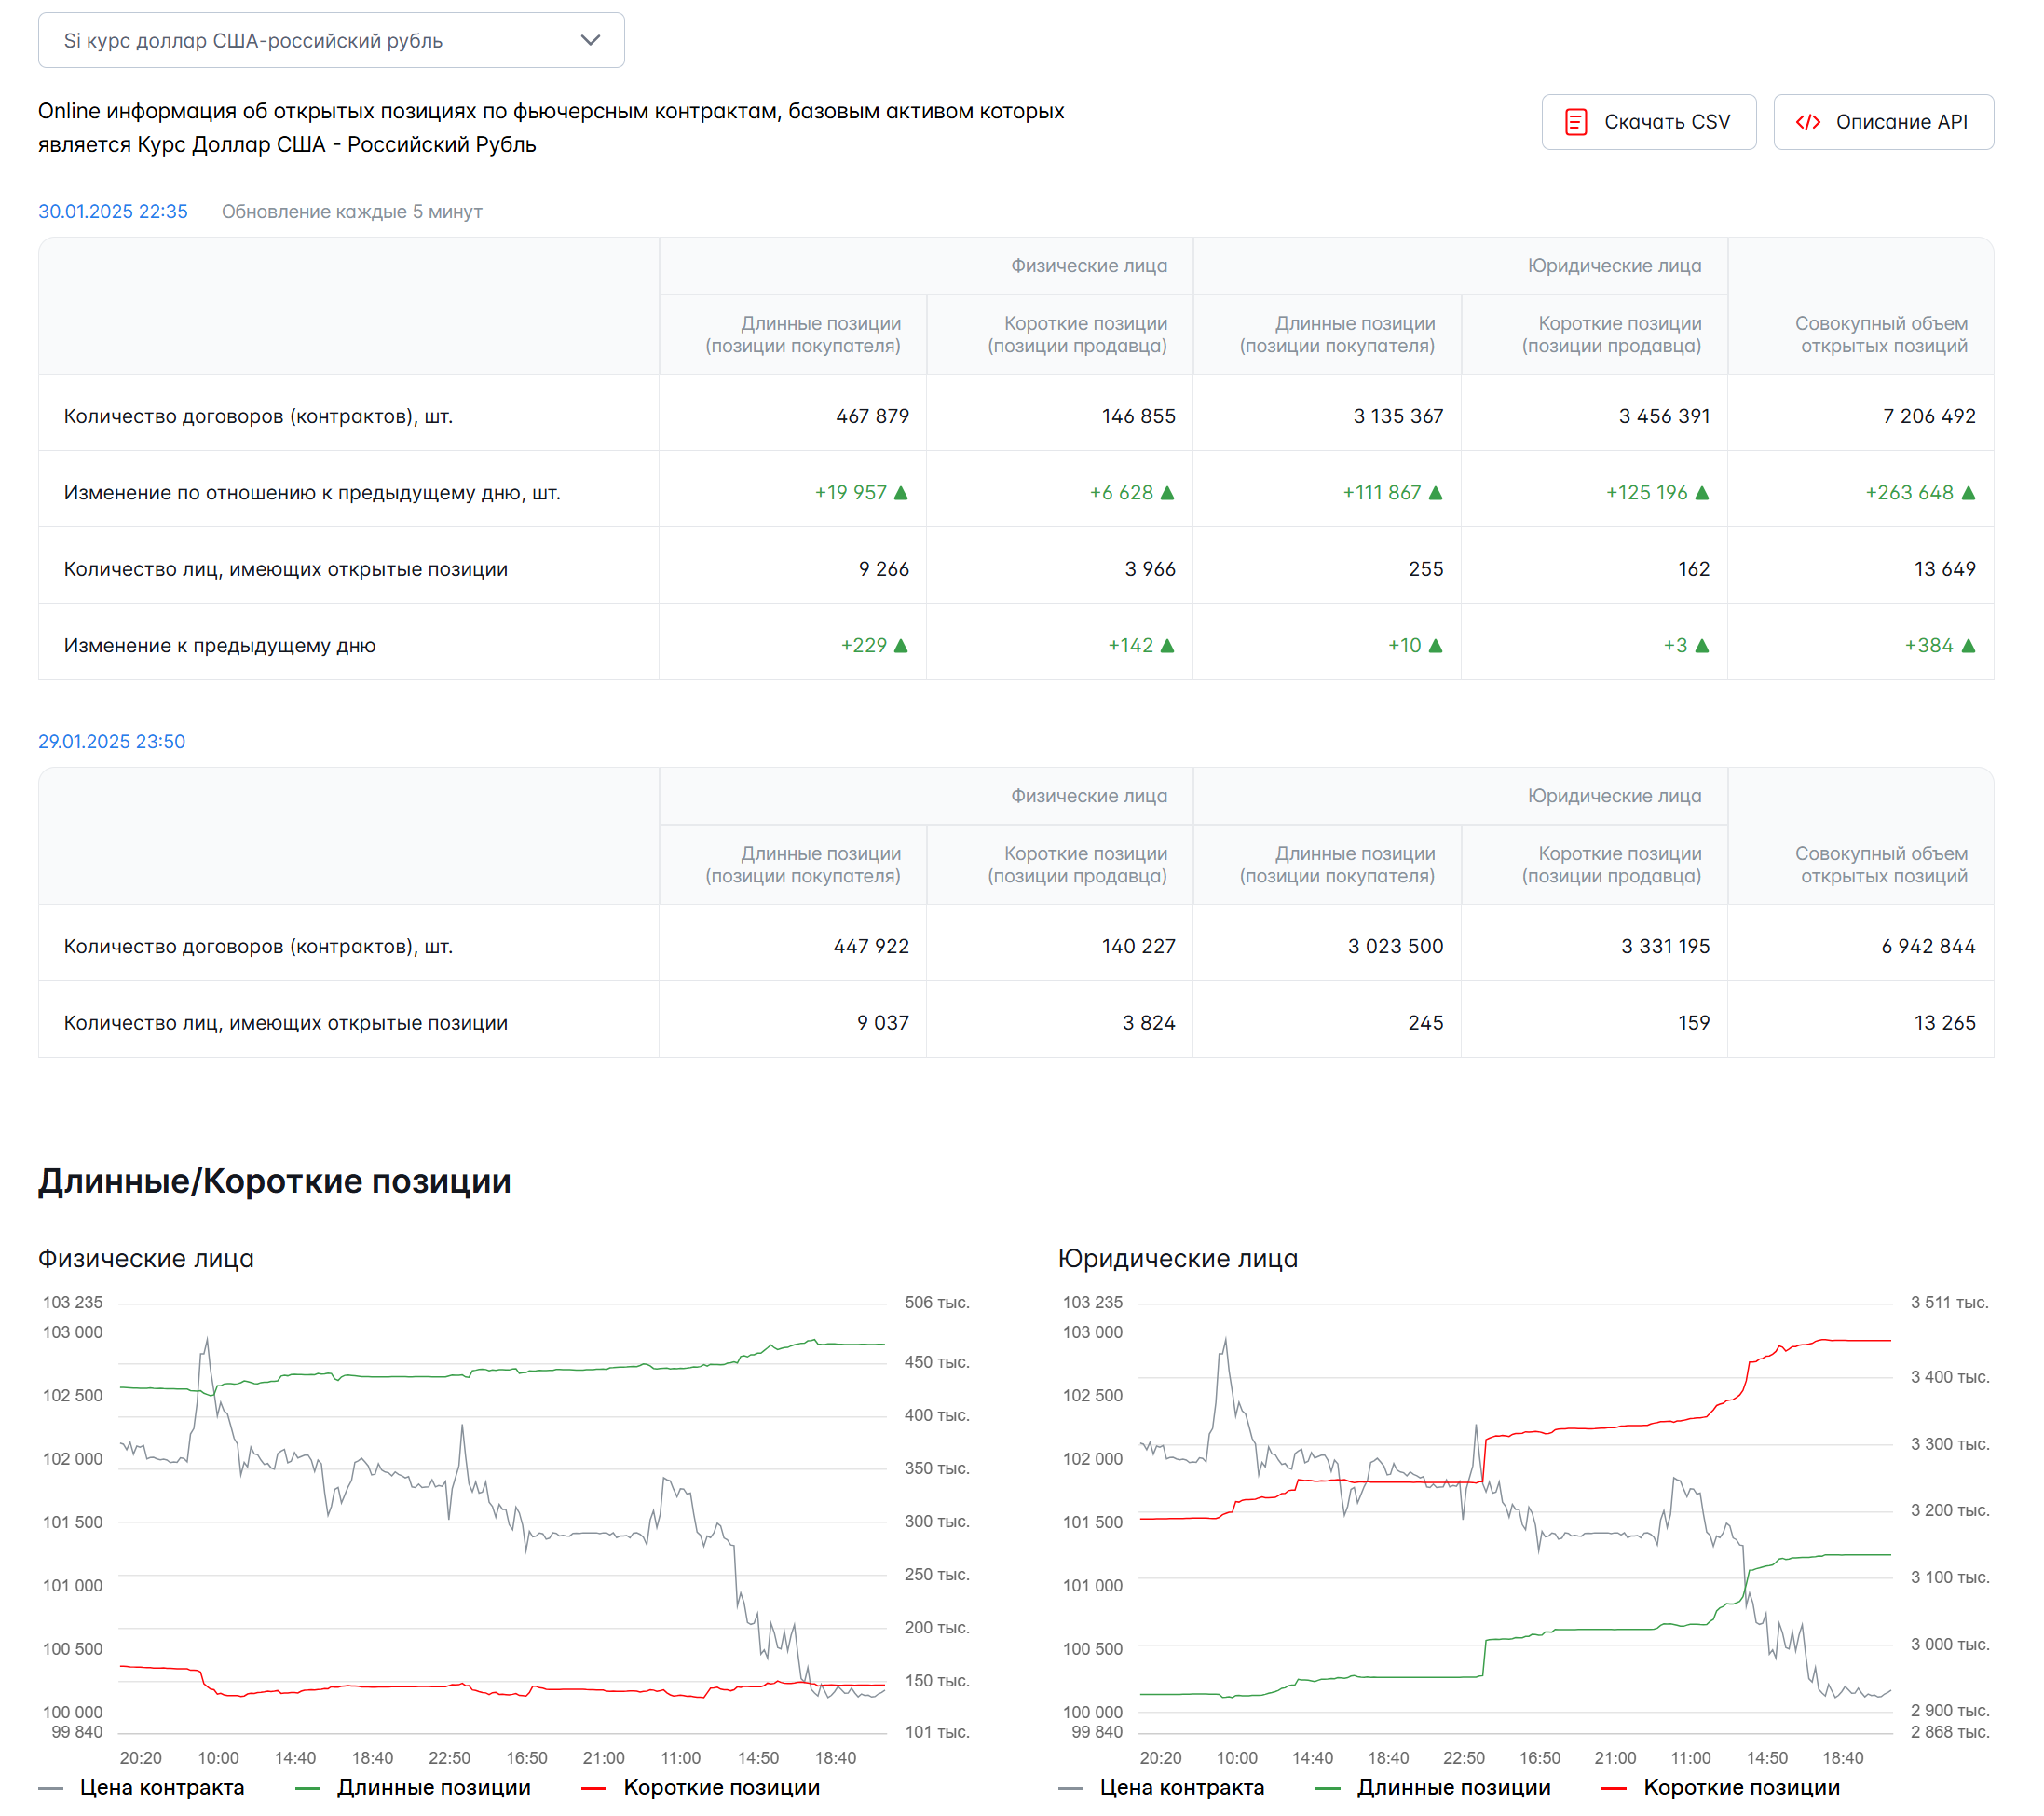
Task: Click green triangle beside +384 value
Action: (1968, 646)
